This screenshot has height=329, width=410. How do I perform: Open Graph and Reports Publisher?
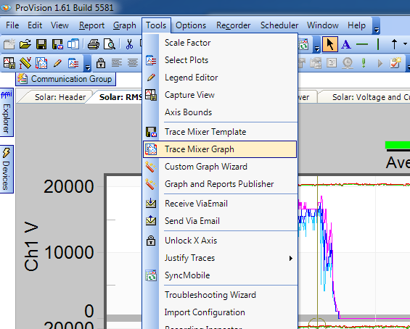pos(220,184)
